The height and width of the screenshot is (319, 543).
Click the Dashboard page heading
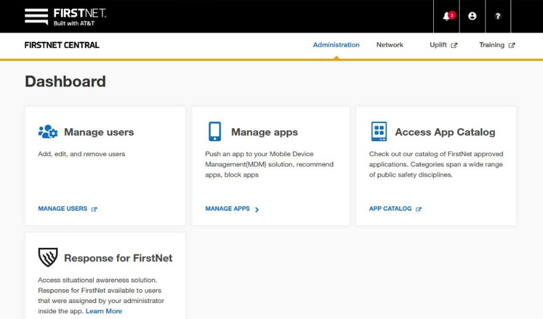tap(65, 82)
